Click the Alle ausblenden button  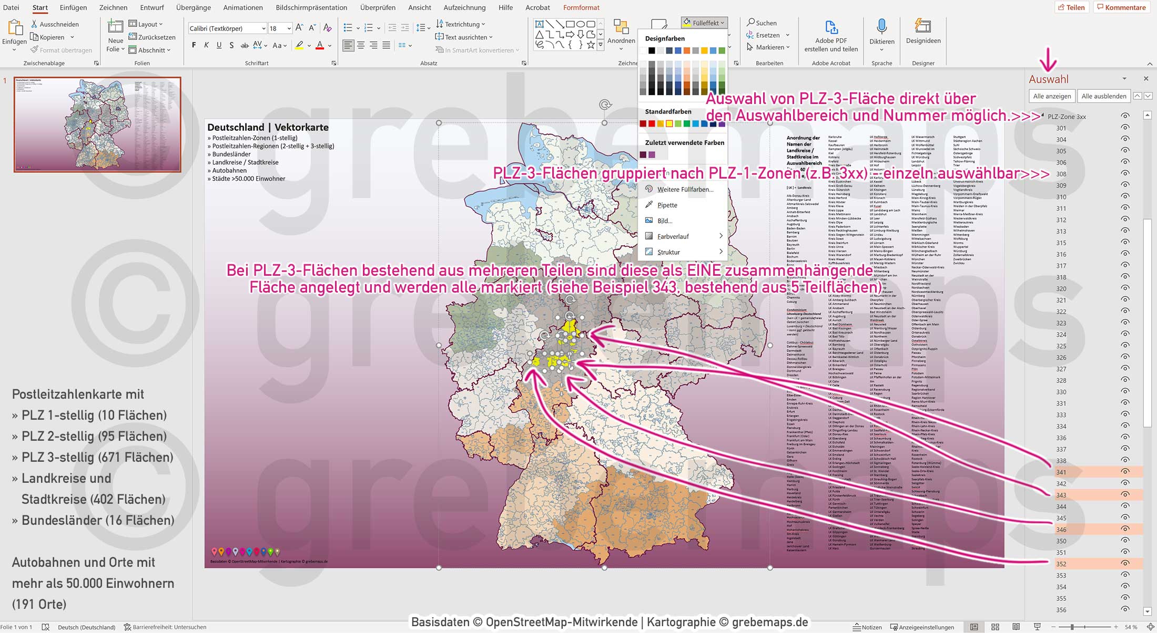(1103, 96)
